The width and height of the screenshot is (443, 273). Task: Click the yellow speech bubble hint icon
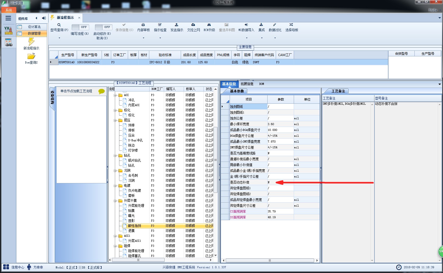(102, 91)
